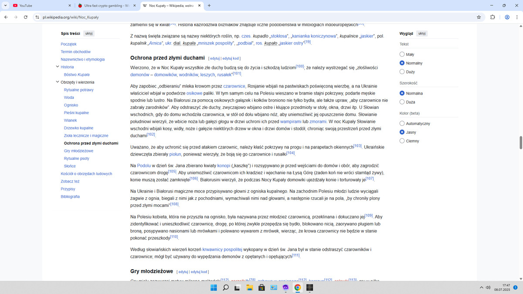The height and width of the screenshot is (294, 523).
Task: Enable the "Ciemny" color mode
Action: (x=402, y=141)
